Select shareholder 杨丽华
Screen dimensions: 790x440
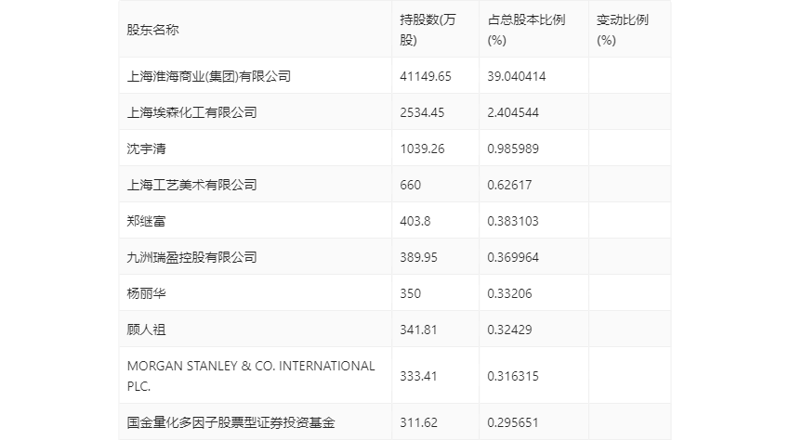[146, 293]
